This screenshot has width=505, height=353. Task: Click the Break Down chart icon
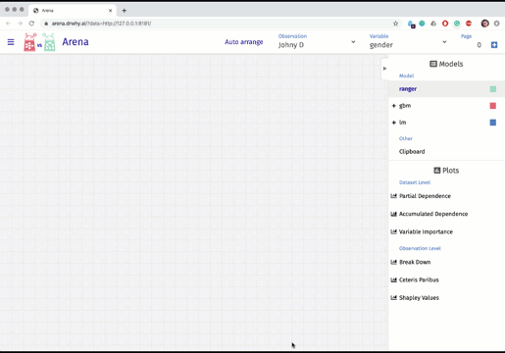point(393,262)
